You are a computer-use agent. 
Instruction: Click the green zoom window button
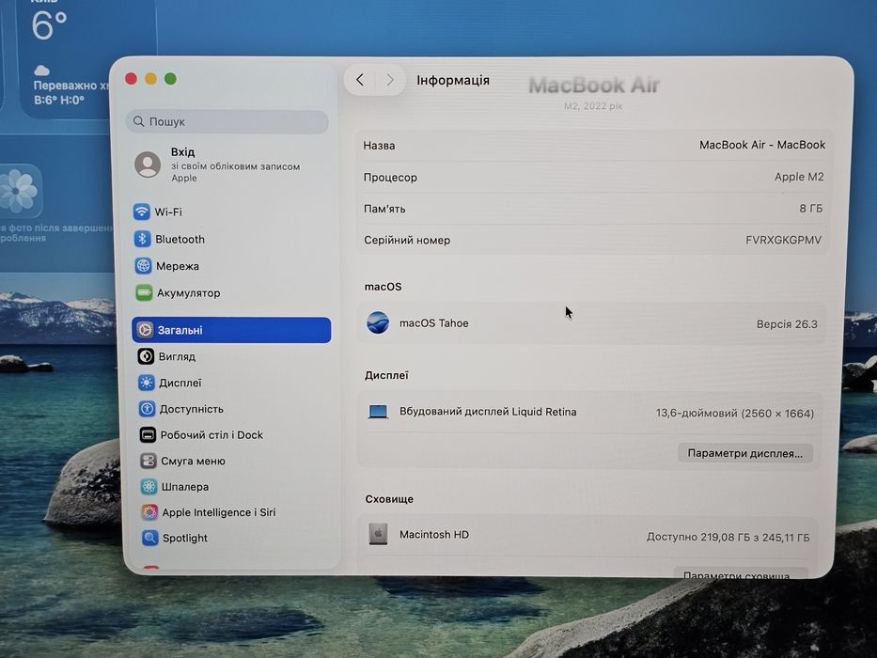coord(170,79)
